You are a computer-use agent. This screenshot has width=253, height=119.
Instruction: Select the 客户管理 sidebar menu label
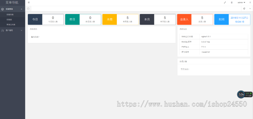(x=9, y=30)
